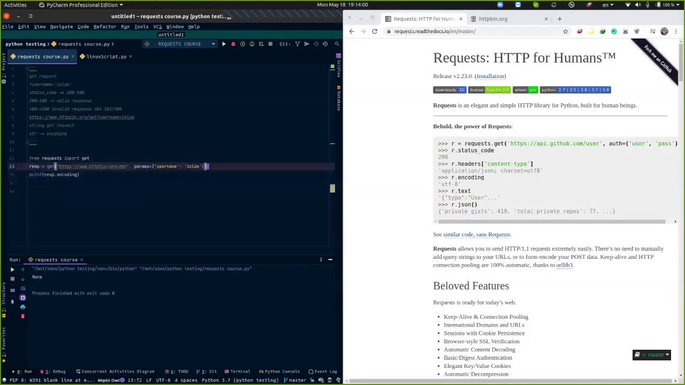Start debugging with the bug icon
Image resolution: width=685 pixels, height=385 pixels.
pyautogui.click(x=233, y=44)
